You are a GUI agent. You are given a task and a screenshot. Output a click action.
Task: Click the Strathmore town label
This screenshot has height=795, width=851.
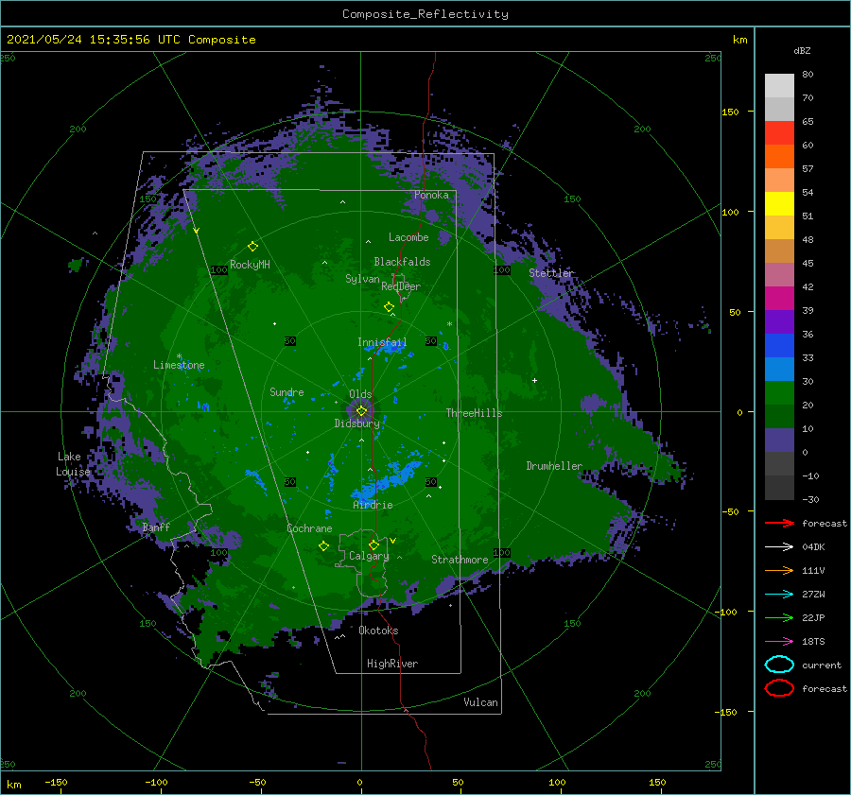point(460,560)
